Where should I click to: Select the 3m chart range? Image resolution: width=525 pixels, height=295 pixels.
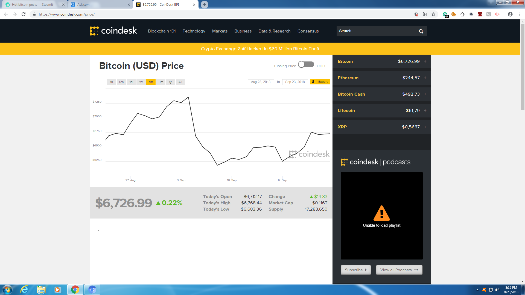[161, 82]
